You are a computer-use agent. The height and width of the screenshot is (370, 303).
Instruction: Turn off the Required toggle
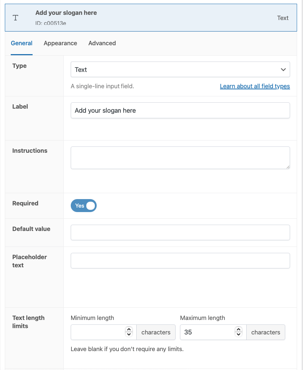point(84,206)
